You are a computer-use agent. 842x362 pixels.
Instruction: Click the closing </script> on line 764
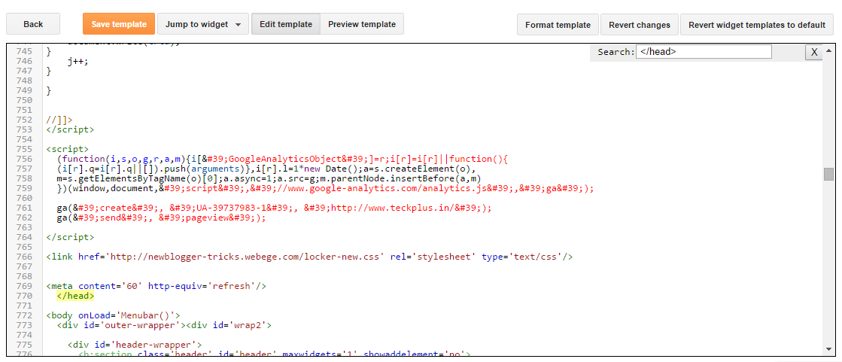[70, 237]
